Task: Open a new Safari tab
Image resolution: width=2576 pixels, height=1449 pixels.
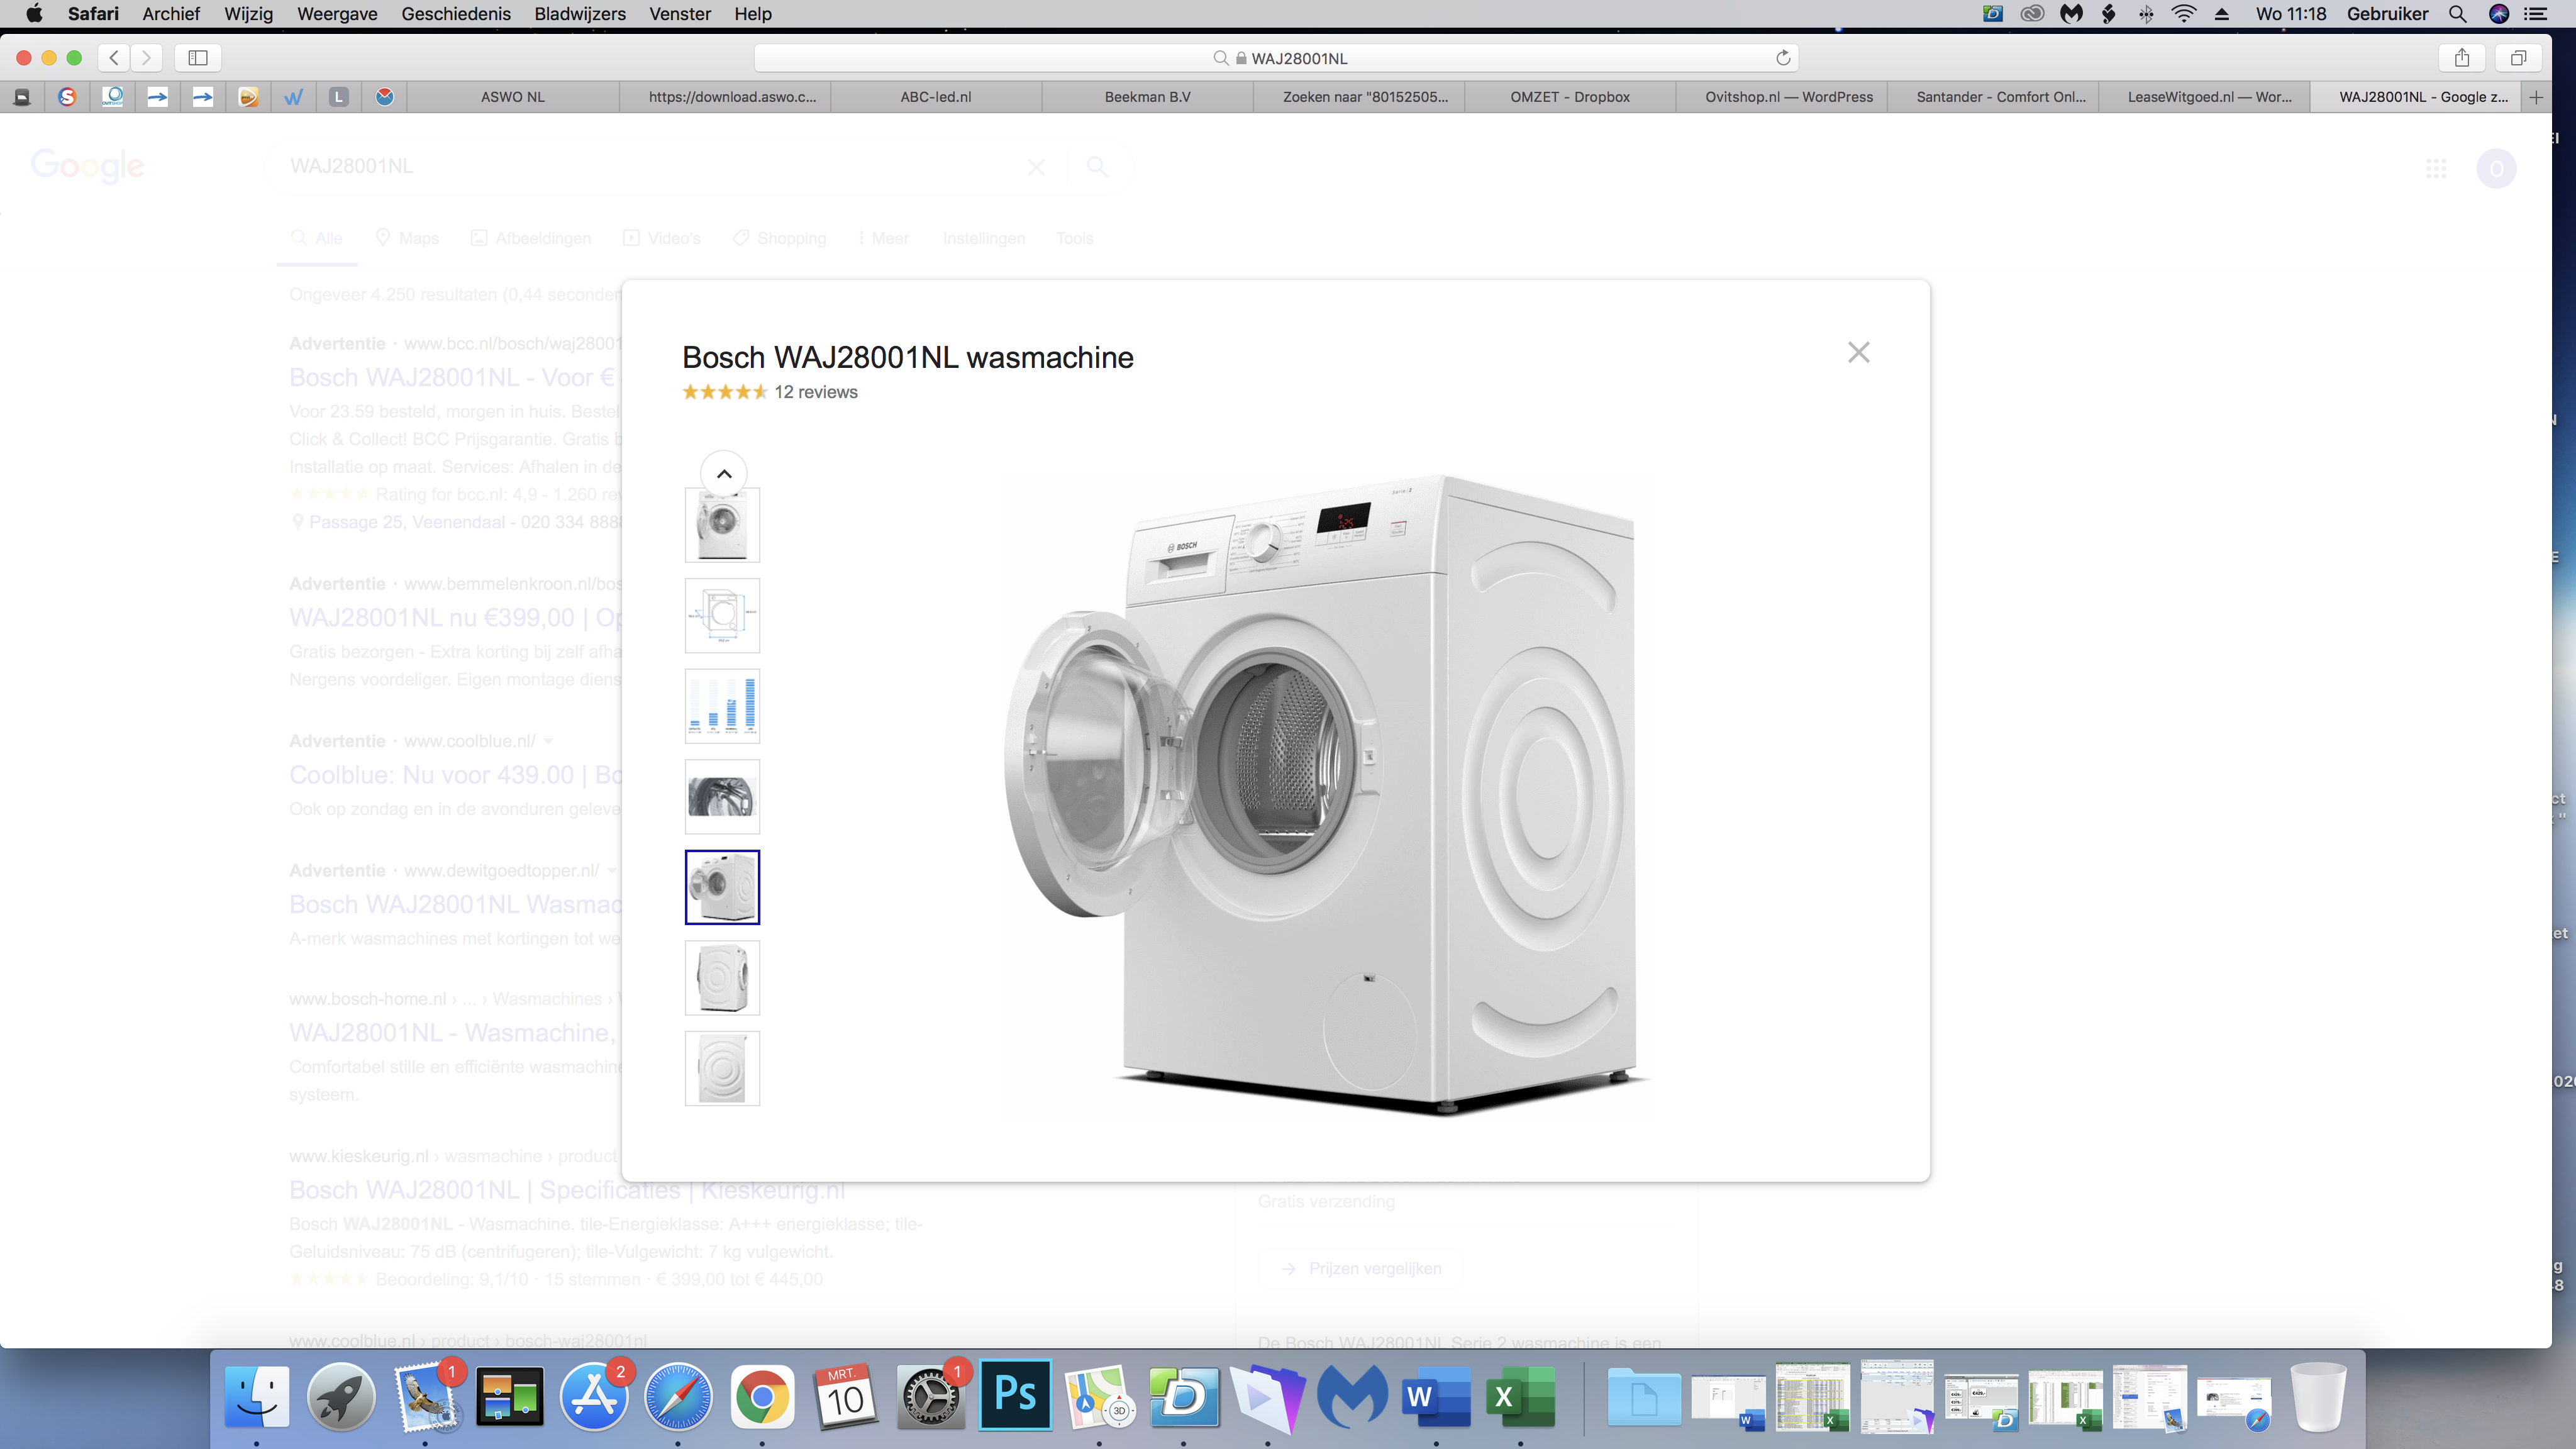Action: 2536,97
